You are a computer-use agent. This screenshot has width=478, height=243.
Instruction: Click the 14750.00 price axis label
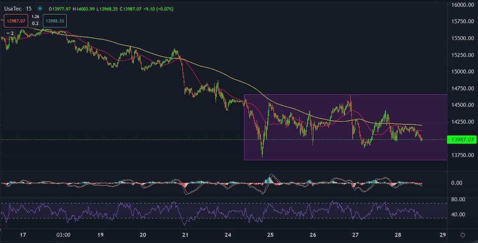tap(463, 88)
